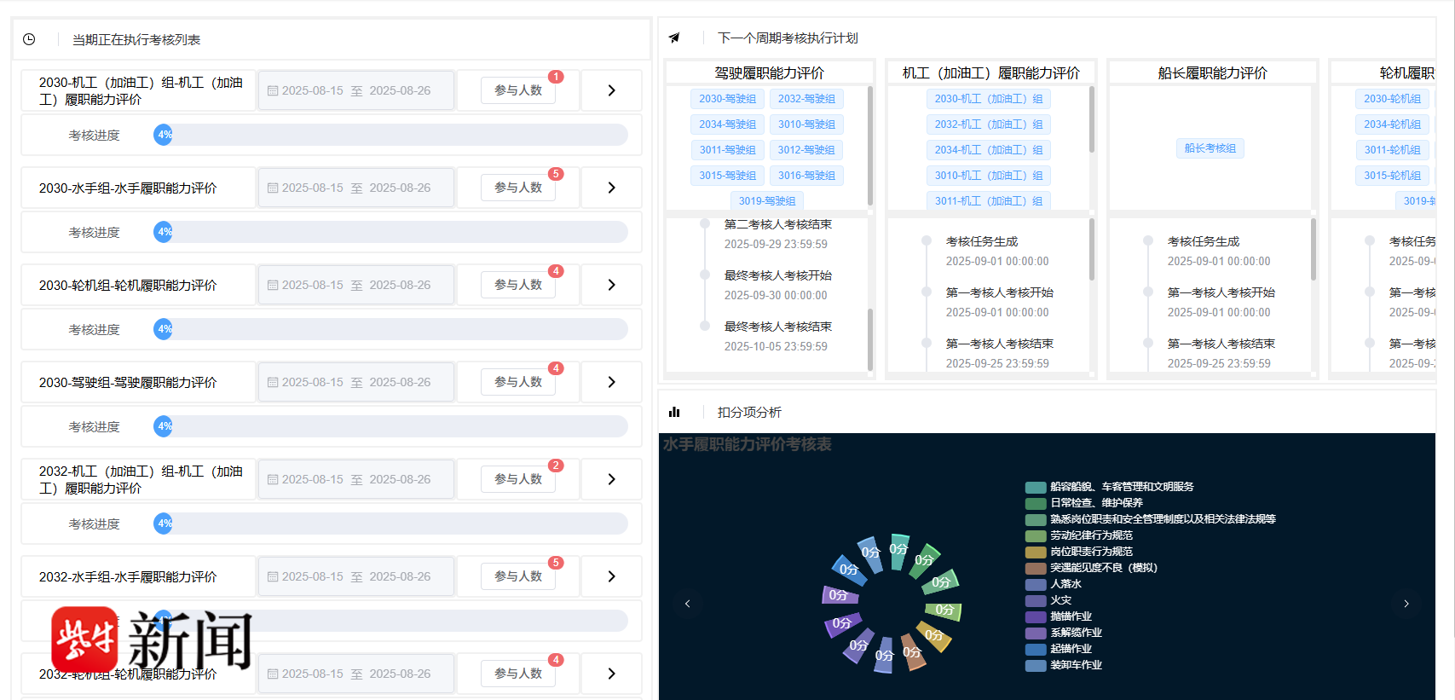Select the 2032-驾驶组 tag

[806, 99]
